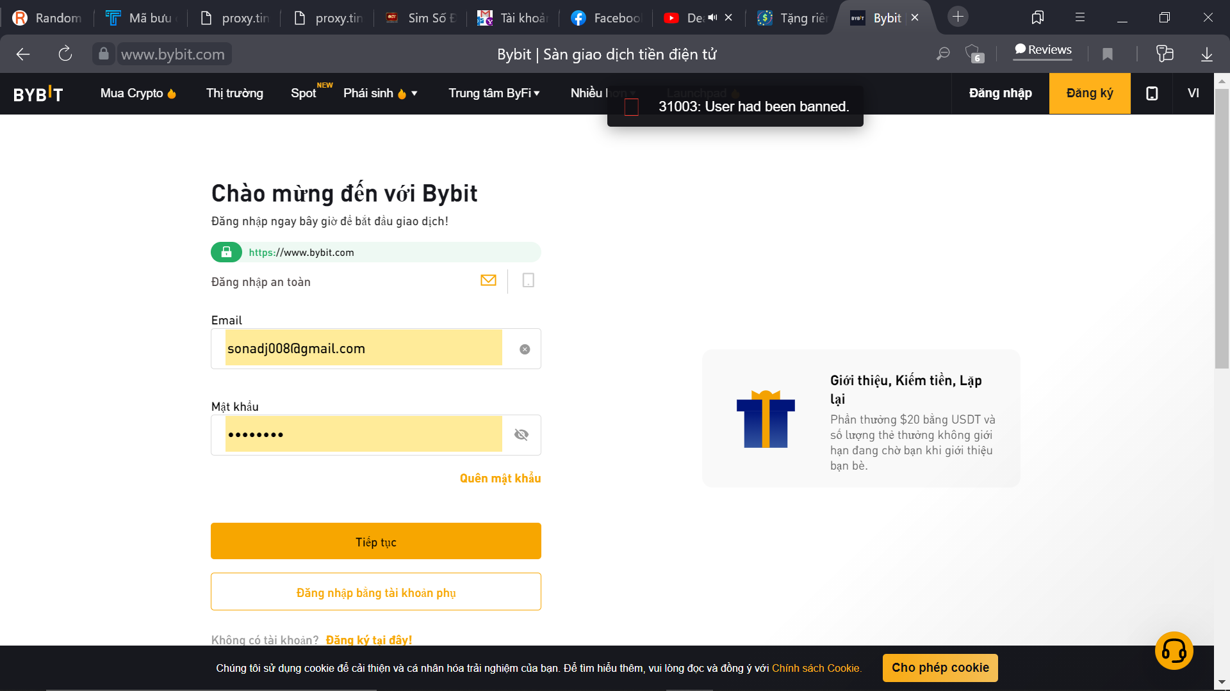The width and height of the screenshot is (1230, 691).
Task: Select the email login envelope icon
Action: (488, 280)
